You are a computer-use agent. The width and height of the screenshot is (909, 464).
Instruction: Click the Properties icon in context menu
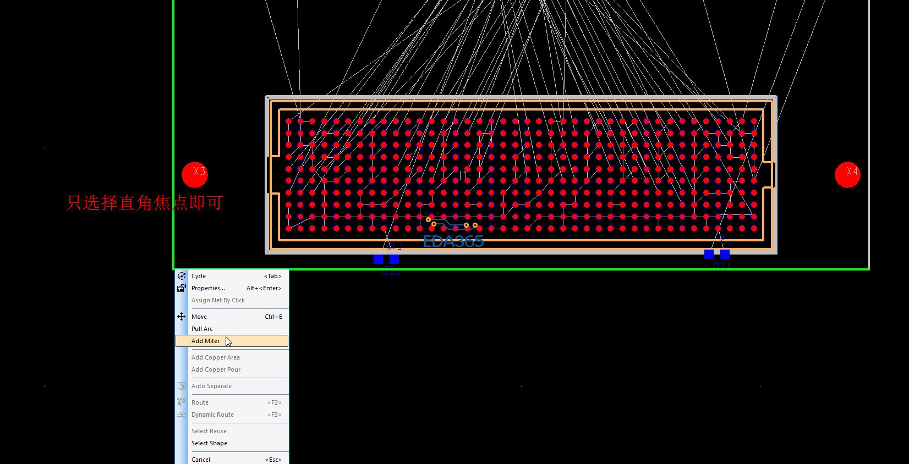182,288
